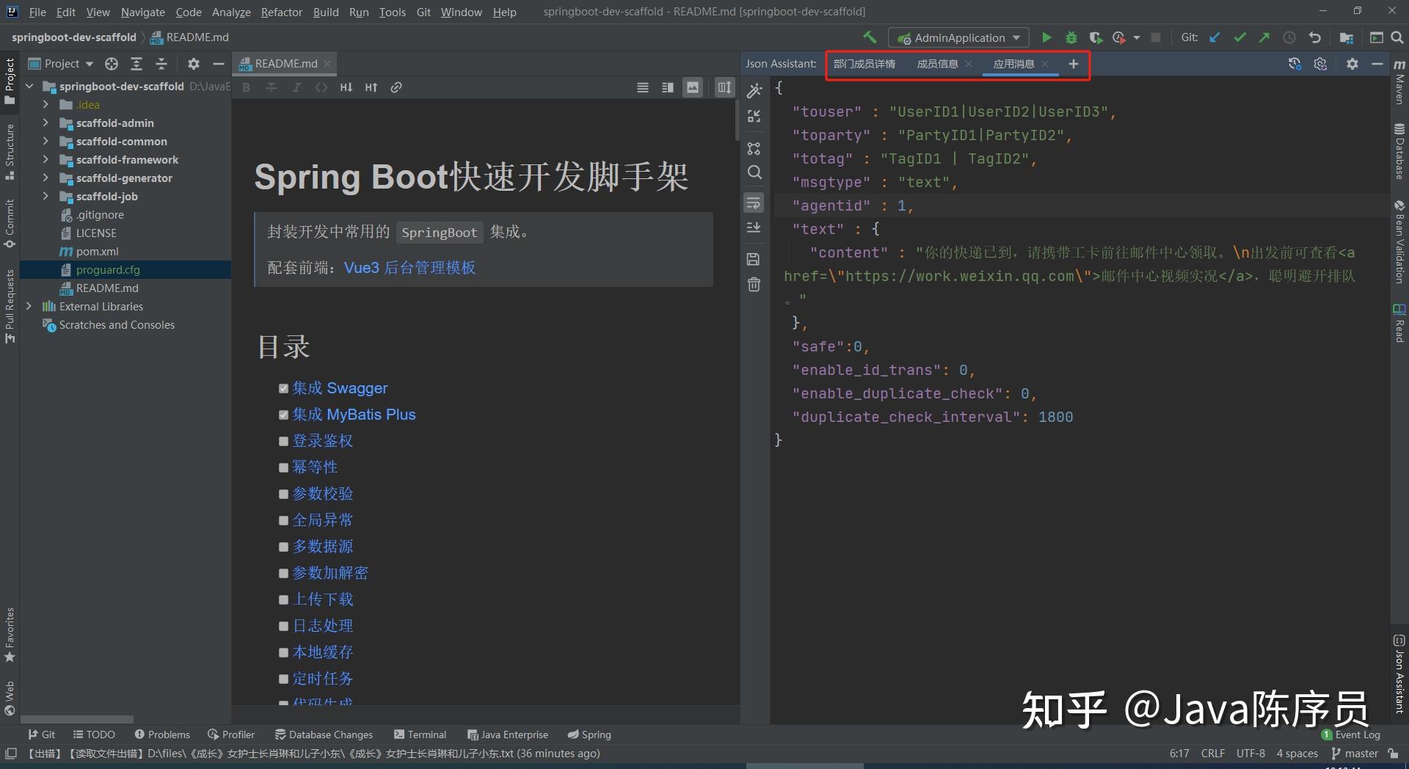Clear JSON content using the trash icon
The width and height of the screenshot is (1409, 769).
(754, 285)
